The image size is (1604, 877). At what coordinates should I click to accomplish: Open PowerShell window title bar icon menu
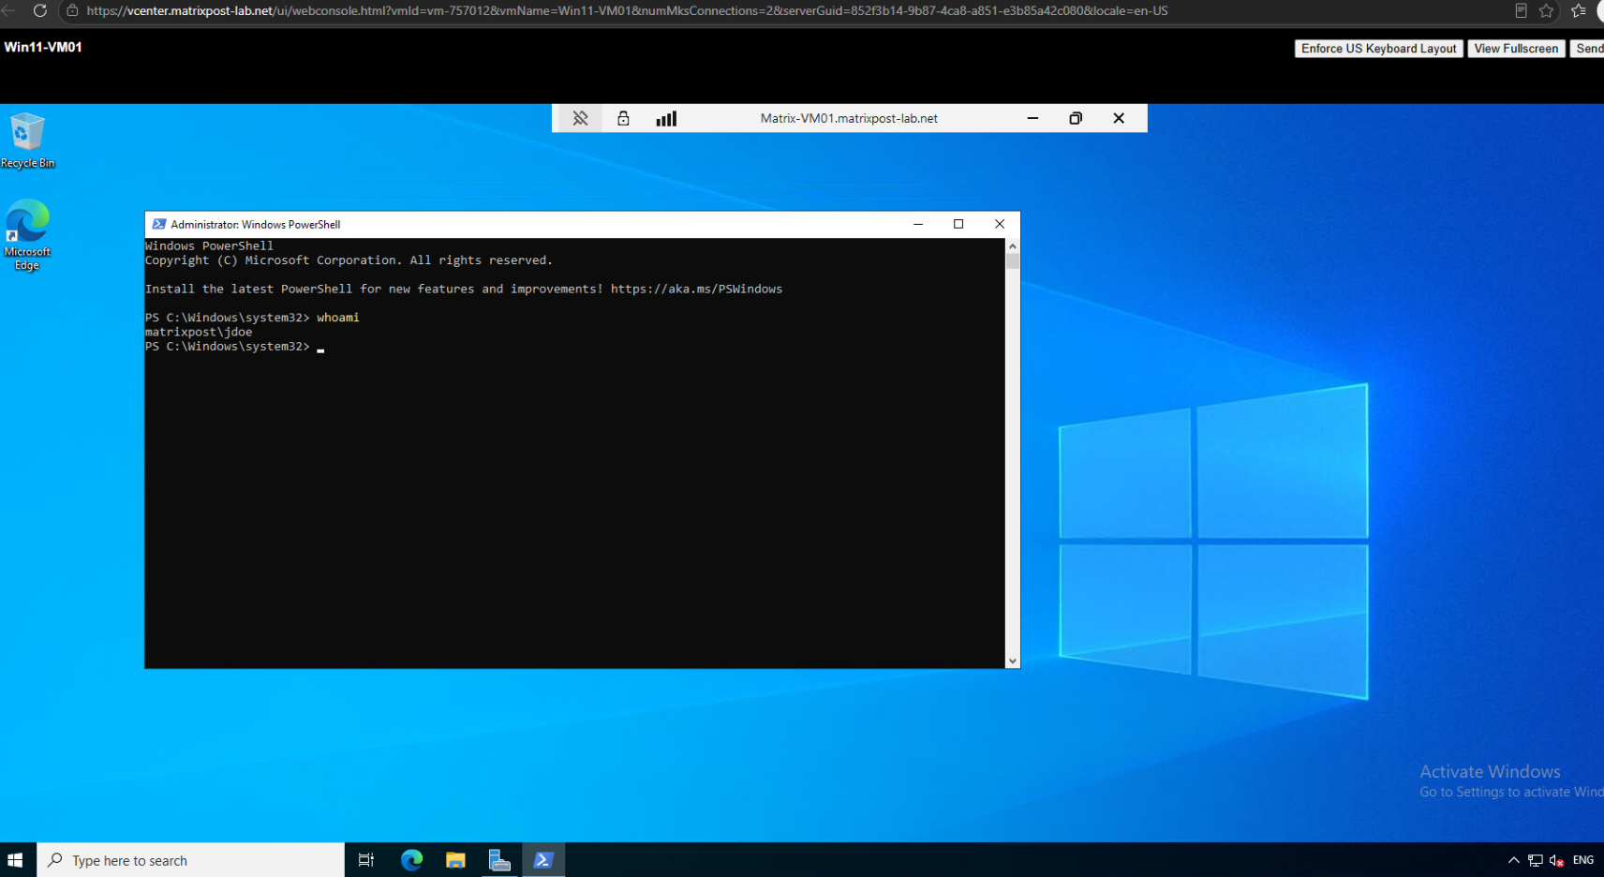(x=158, y=225)
